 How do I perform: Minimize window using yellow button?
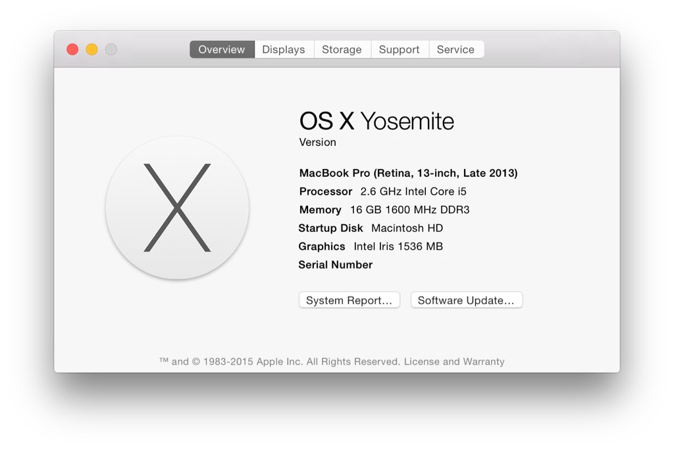[x=92, y=49]
